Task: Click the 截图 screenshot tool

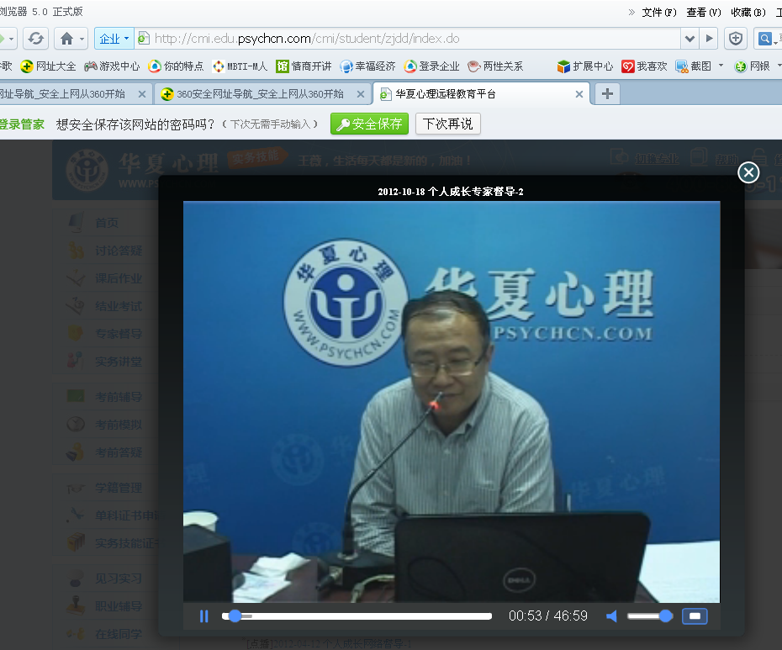Action: 693,66
